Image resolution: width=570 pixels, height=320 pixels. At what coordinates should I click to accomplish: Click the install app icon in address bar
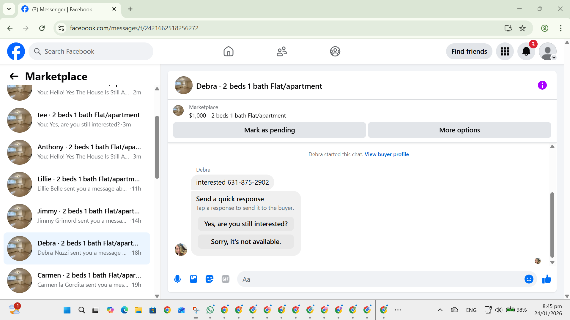tap(508, 28)
